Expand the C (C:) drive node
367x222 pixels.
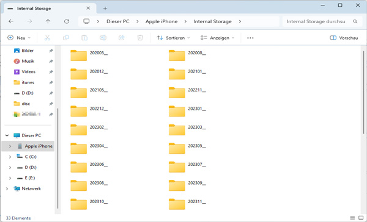(x=10, y=157)
